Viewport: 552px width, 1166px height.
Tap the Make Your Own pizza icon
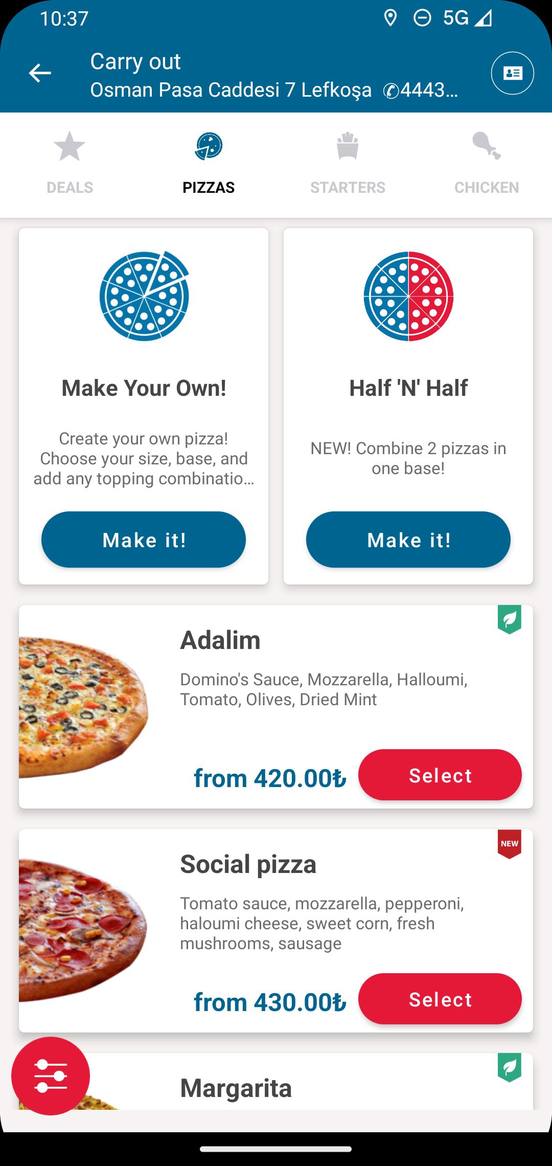(x=144, y=296)
